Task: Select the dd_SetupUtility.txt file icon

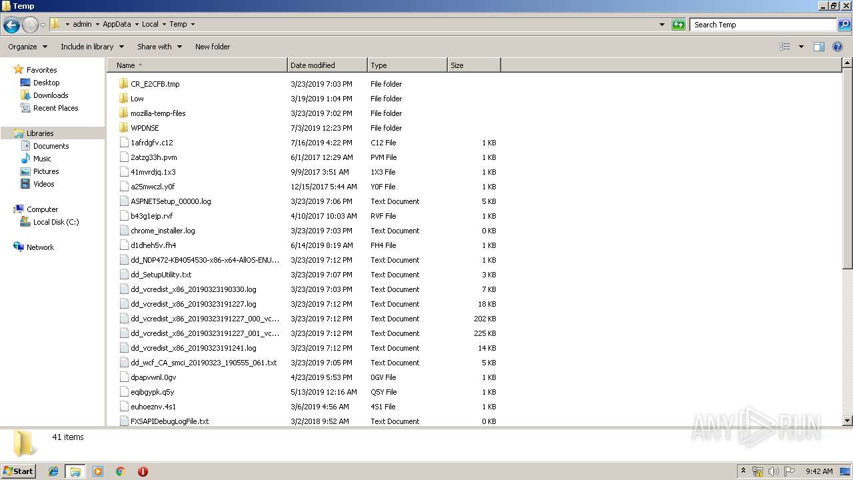Action: (x=124, y=275)
